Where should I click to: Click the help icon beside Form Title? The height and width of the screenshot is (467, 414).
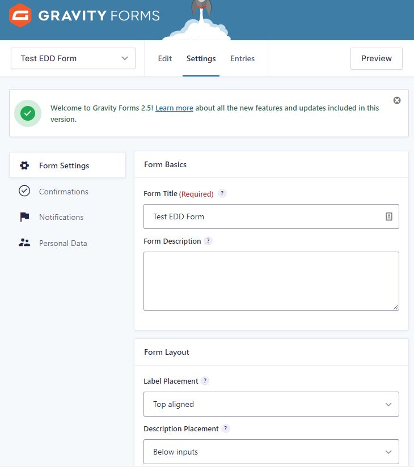point(222,193)
